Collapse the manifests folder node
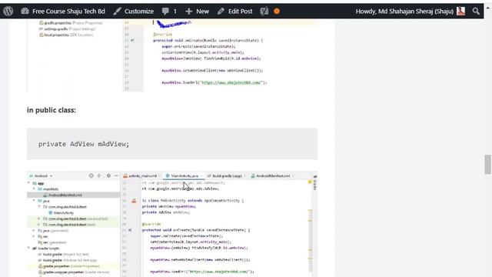 click(x=34, y=189)
